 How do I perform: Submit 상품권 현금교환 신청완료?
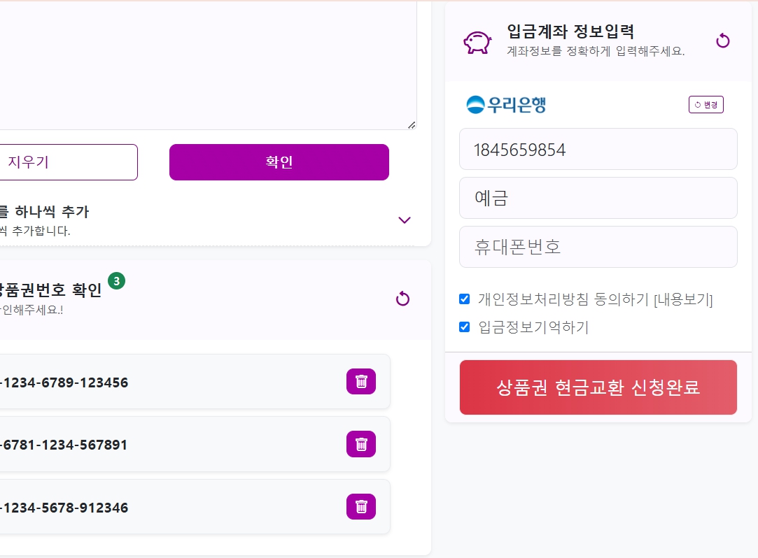598,387
